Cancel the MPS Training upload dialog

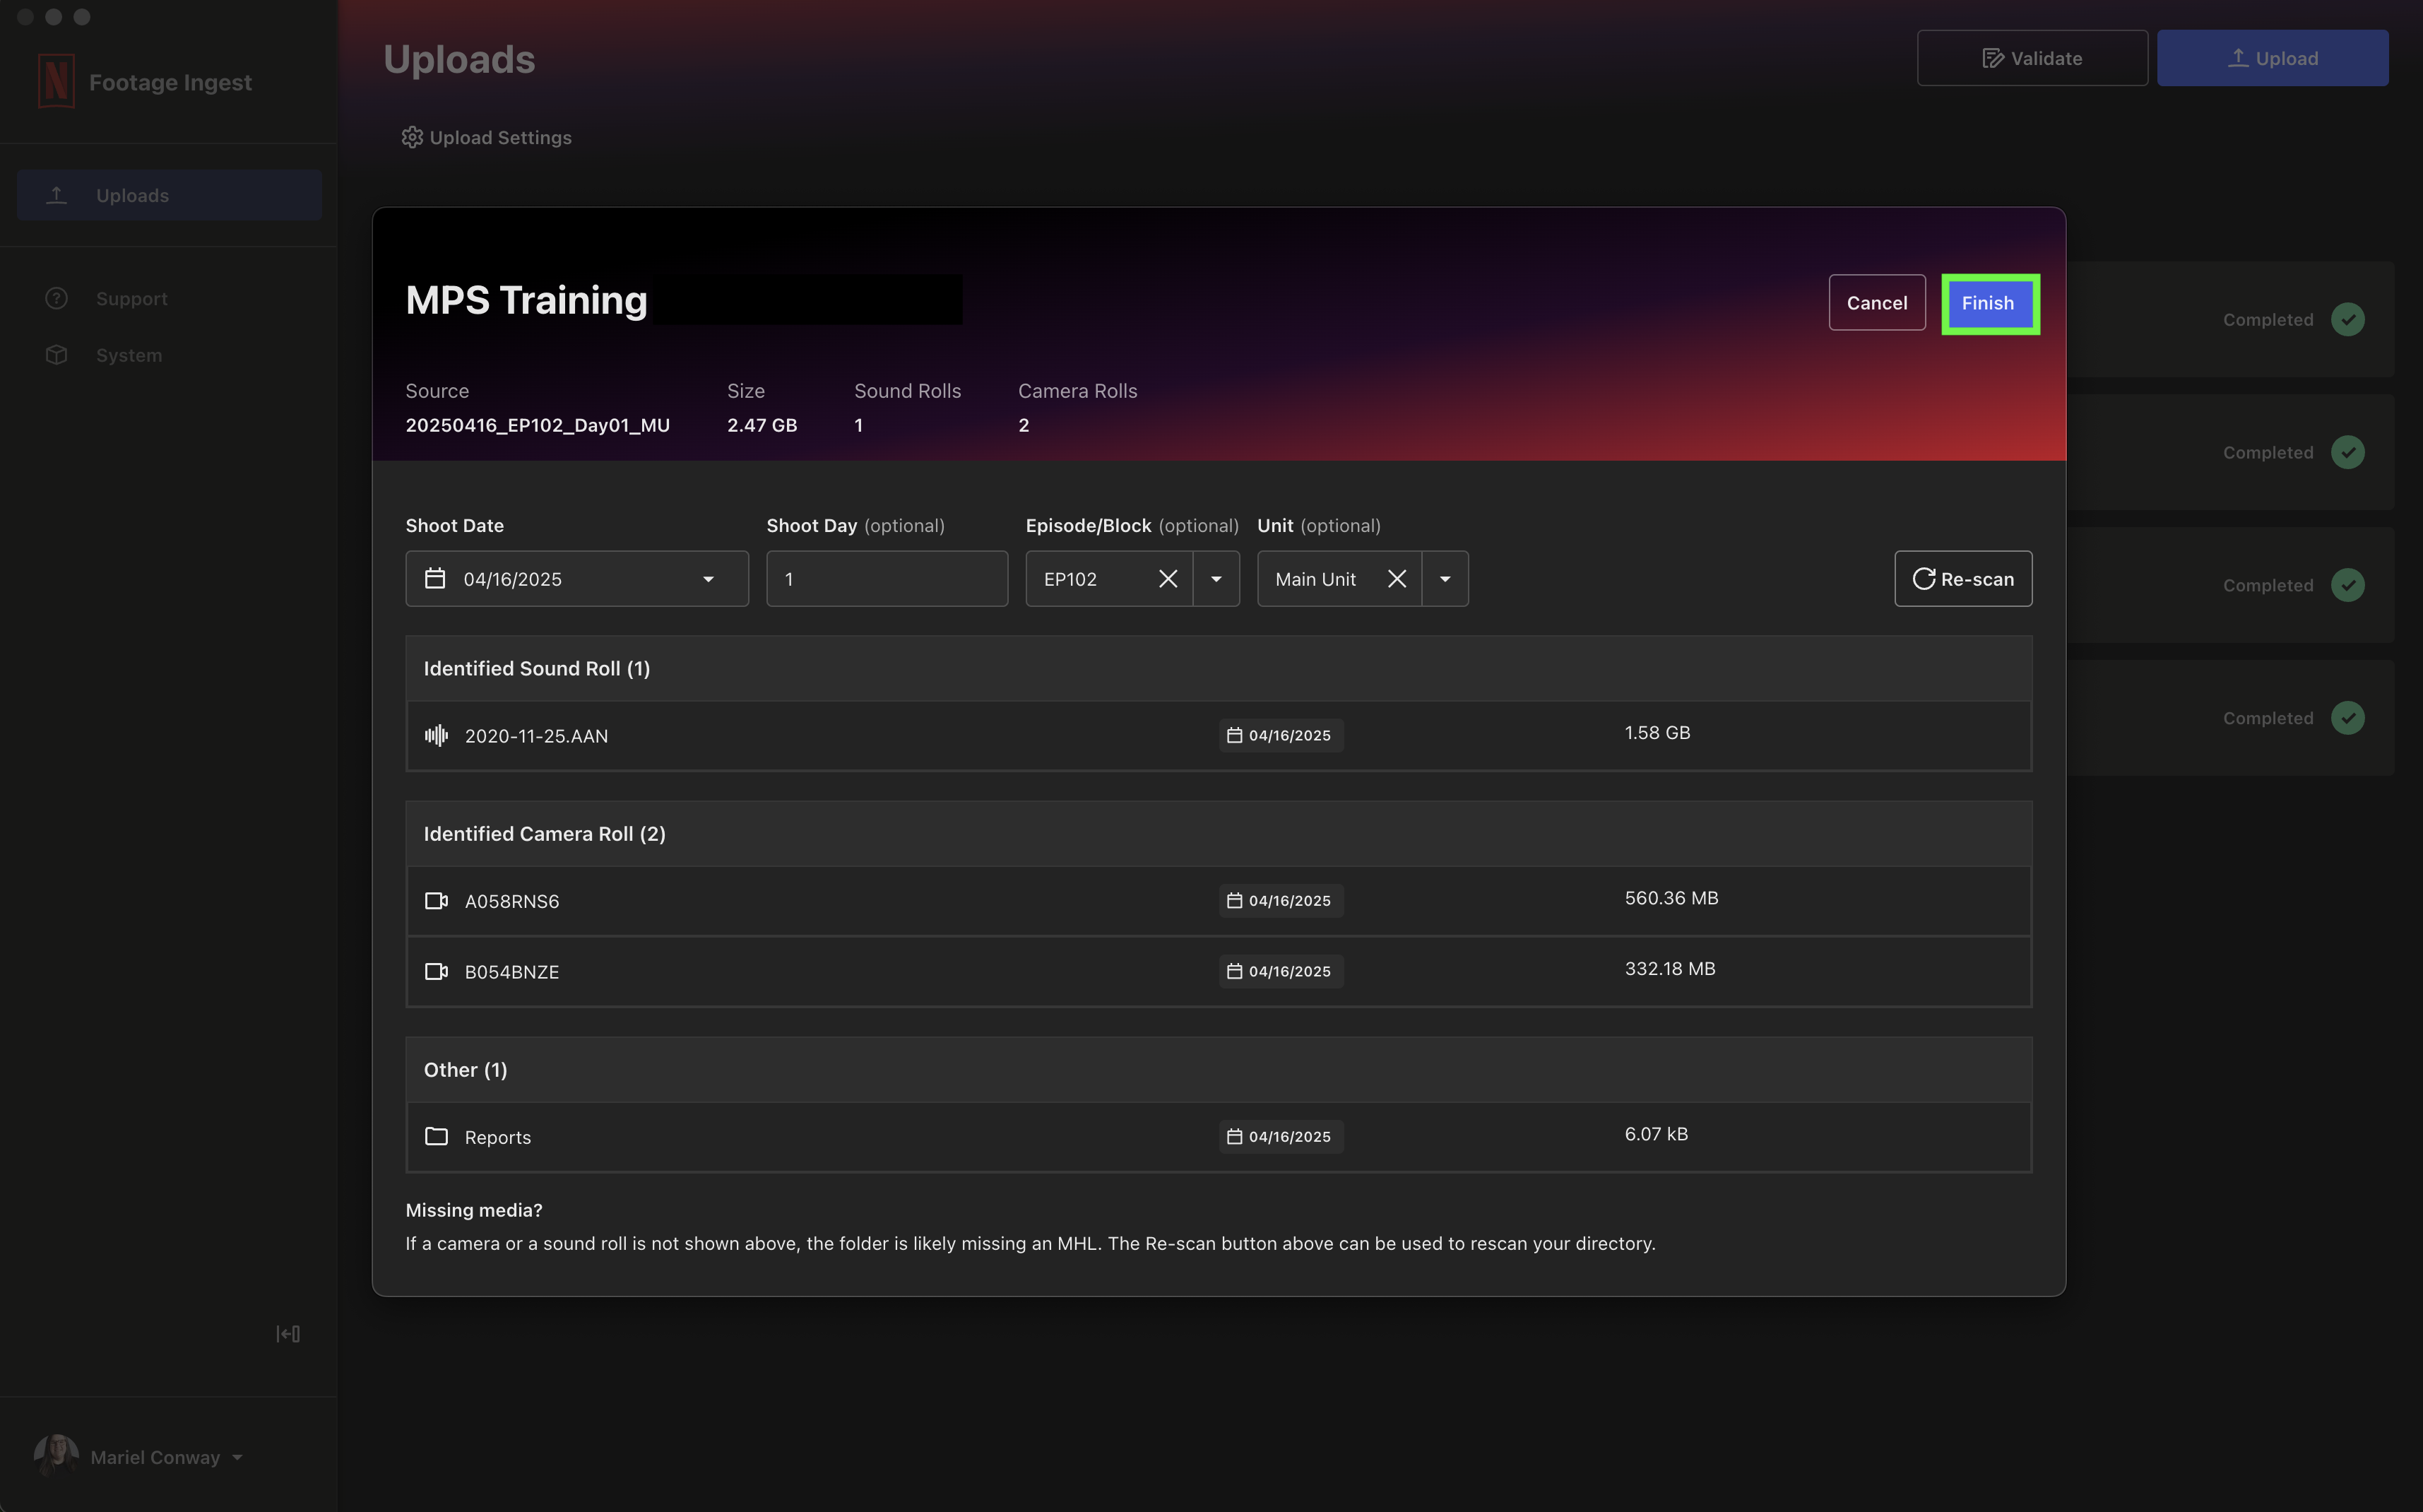(1876, 303)
